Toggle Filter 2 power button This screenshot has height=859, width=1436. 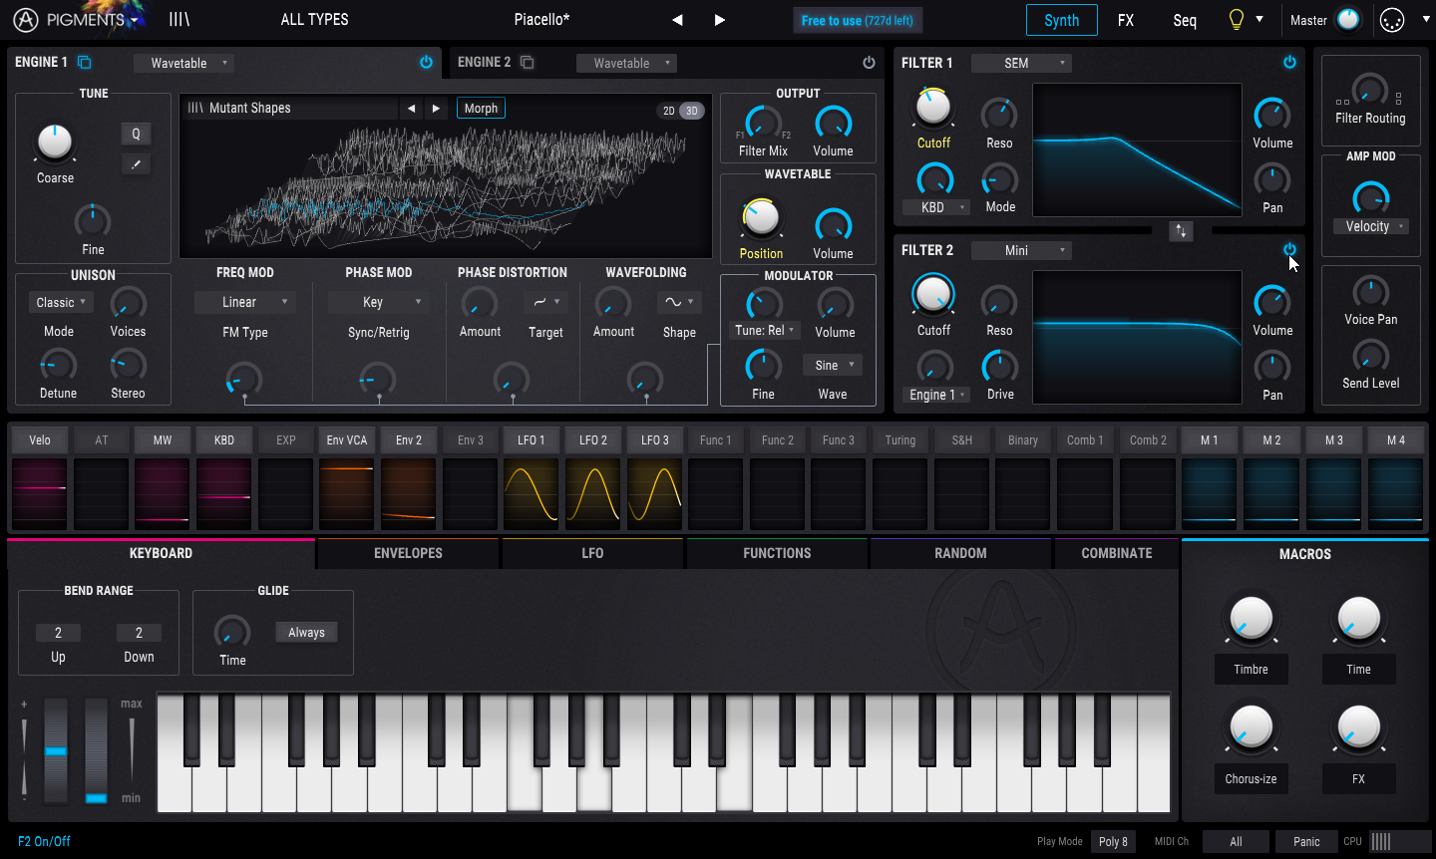tap(1289, 249)
